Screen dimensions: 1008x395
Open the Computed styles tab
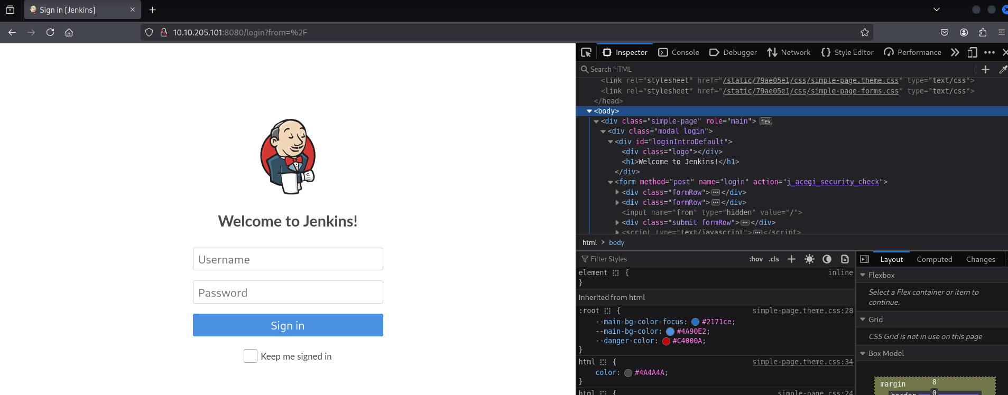tap(934, 259)
